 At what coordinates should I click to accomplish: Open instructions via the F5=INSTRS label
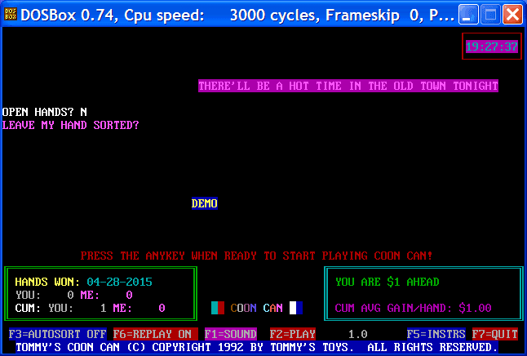click(436, 334)
